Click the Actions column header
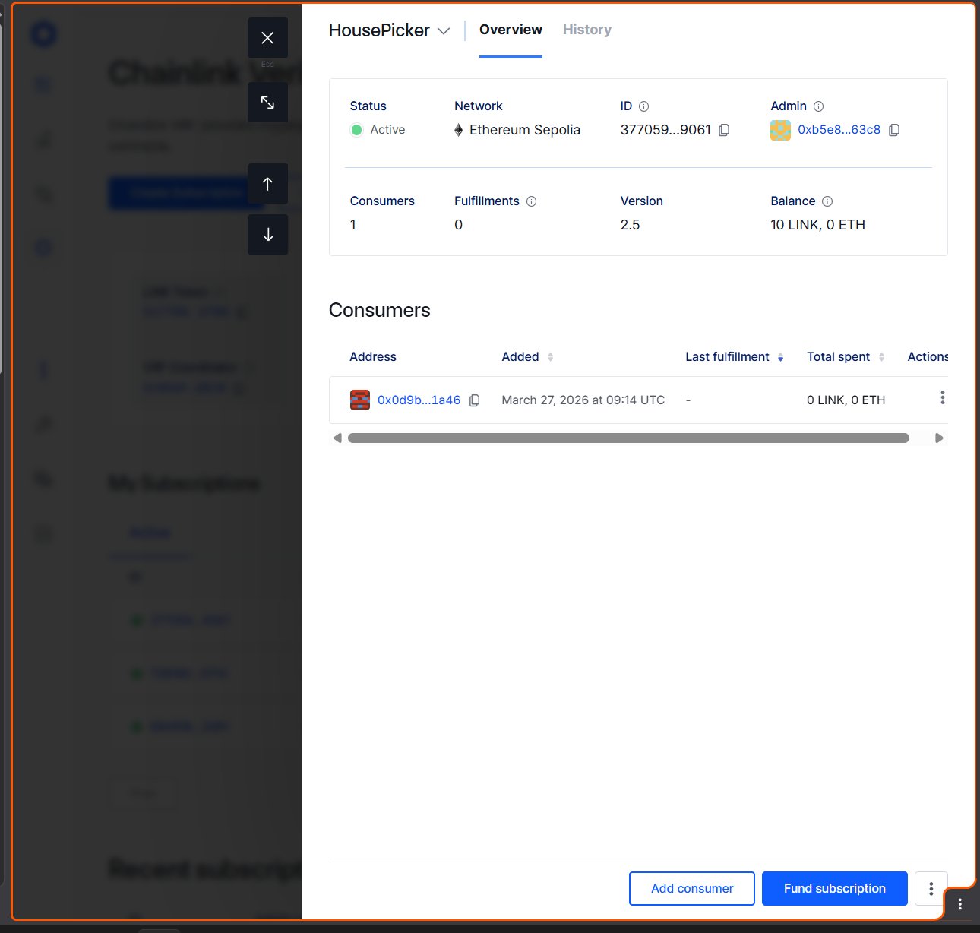The width and height of the screenshot is (980, 933). (x=928, y=357)
